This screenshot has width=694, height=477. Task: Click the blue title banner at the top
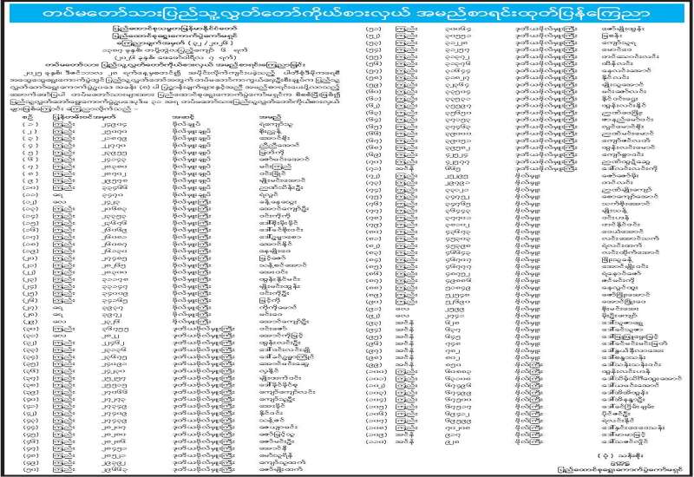346,12
